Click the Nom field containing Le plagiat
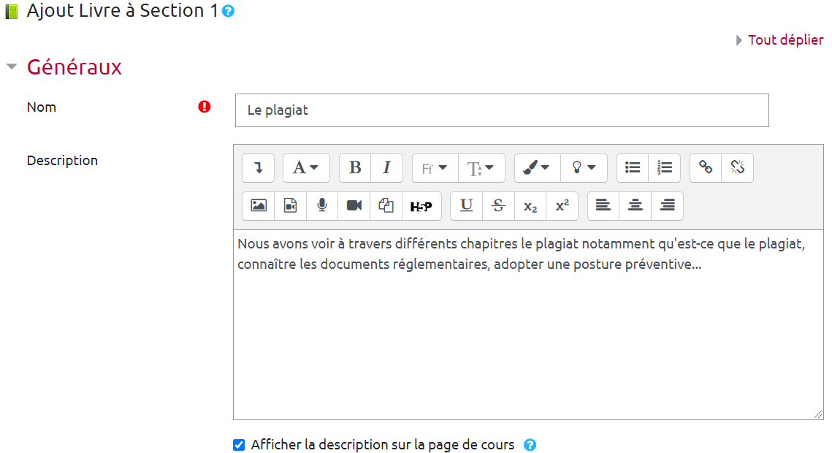832x453 pixels. (501, 110)
